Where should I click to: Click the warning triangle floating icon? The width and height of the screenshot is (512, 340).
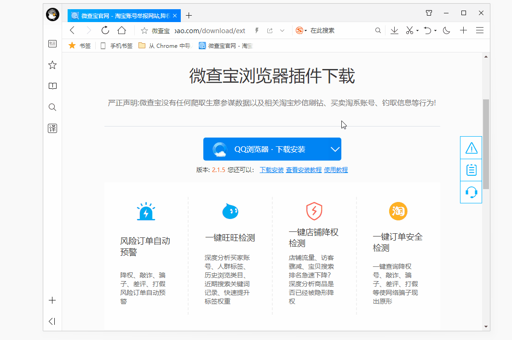(x=471, y=148)
